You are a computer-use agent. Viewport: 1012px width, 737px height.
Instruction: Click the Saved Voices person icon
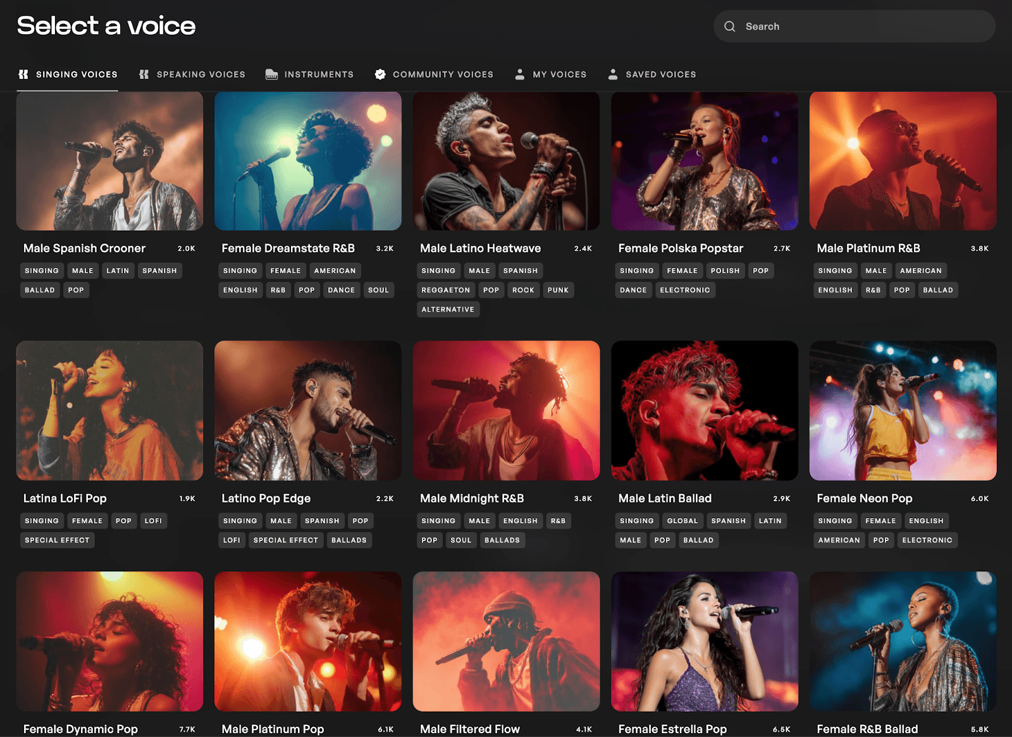[612, 74]
